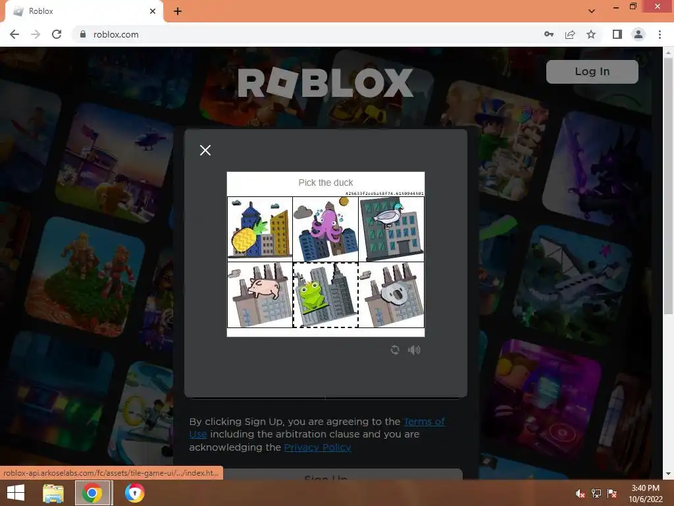This screenshot has height=506, width=674.
Task: Open the Windows Start menu
Action: 16,493
